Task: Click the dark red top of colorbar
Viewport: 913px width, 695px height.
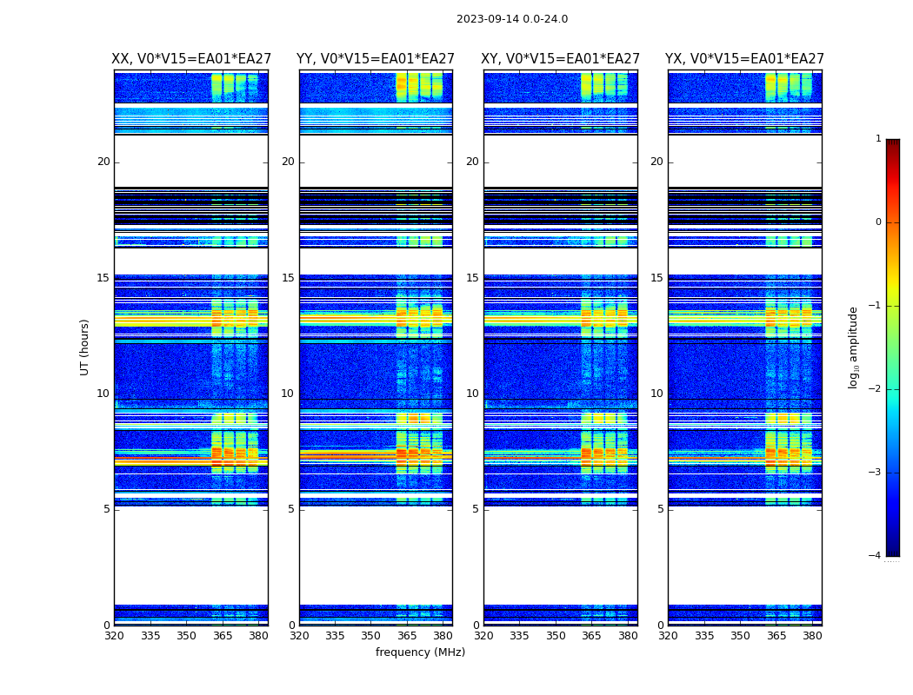Action: pyautogui.click(x=893, y=142)
